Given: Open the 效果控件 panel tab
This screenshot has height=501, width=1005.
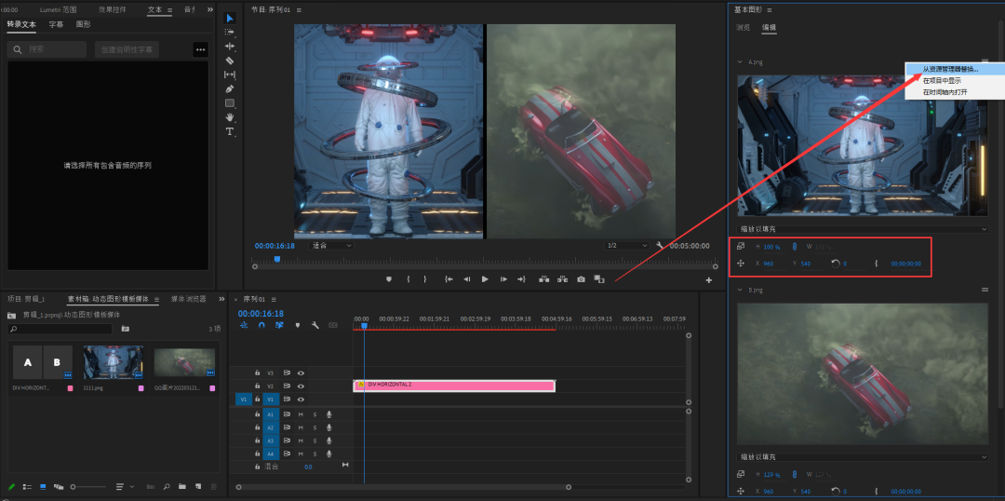Looking at the screenshot, I should pos(113,9).
